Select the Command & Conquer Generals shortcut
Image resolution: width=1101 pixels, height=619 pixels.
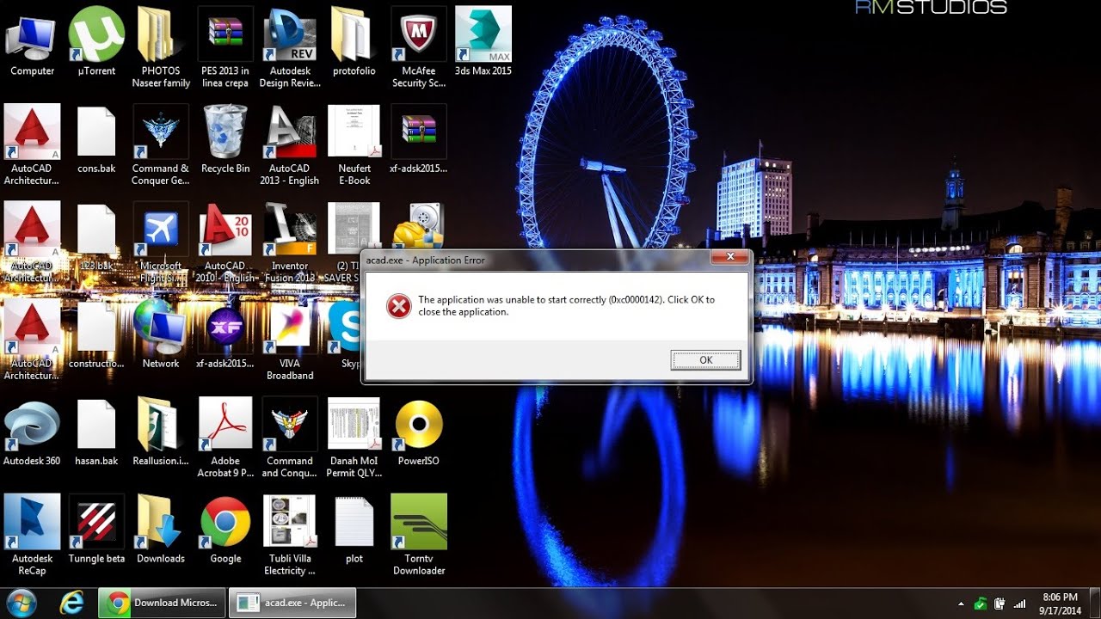[x=161, y=145]
